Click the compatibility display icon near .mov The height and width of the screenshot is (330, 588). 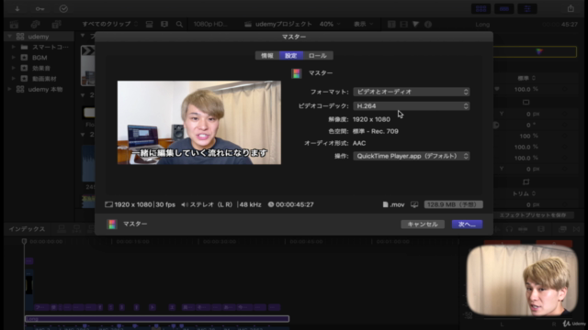point(414,204)
